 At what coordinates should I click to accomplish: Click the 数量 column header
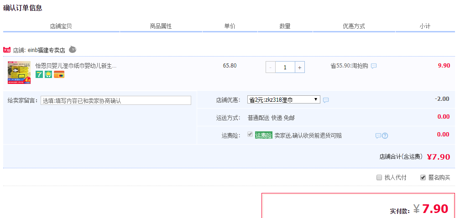click(x=285, y=26)
